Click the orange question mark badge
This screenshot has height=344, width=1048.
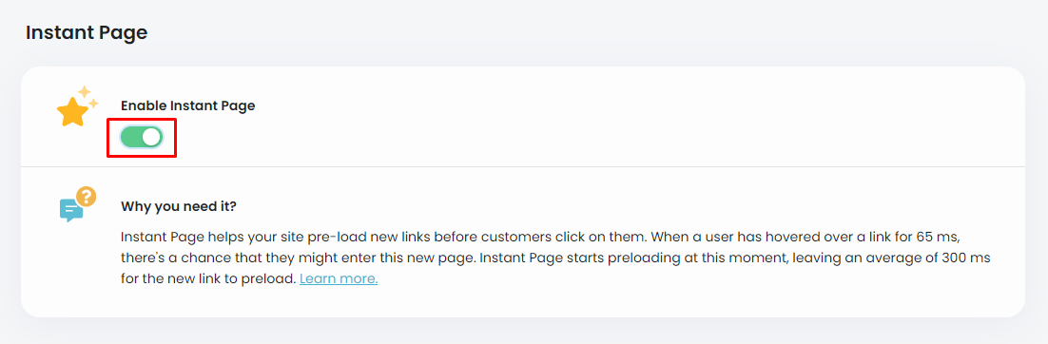click(x=87, y=197)
